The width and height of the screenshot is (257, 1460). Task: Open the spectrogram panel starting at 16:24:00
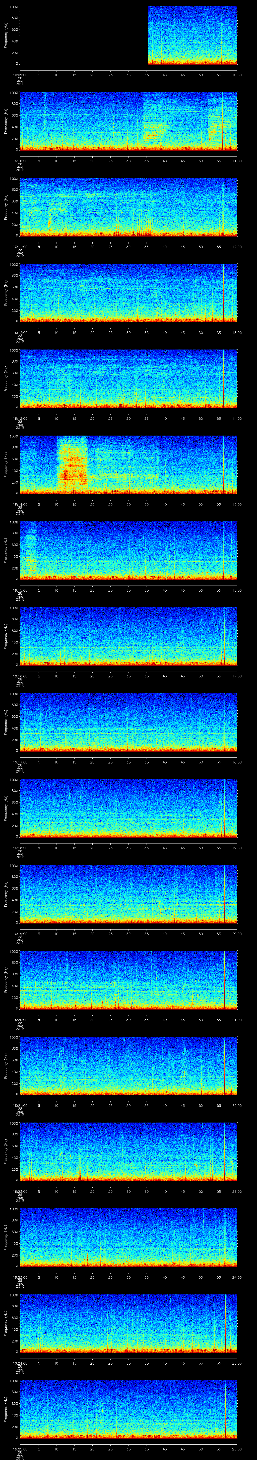pyautogui.click(x=128, y=1323)
